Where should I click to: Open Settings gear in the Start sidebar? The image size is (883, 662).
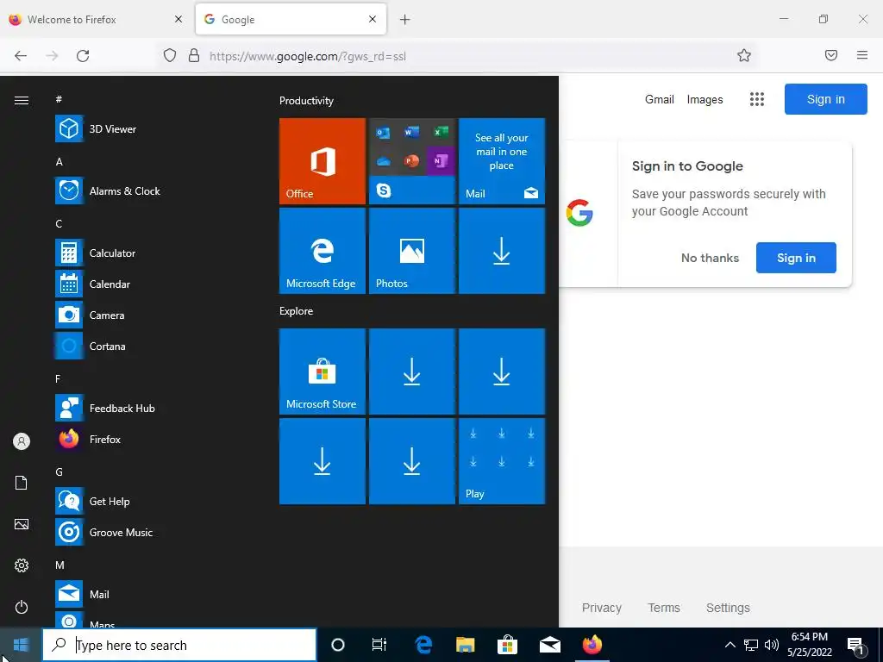[x=22, y=565]
